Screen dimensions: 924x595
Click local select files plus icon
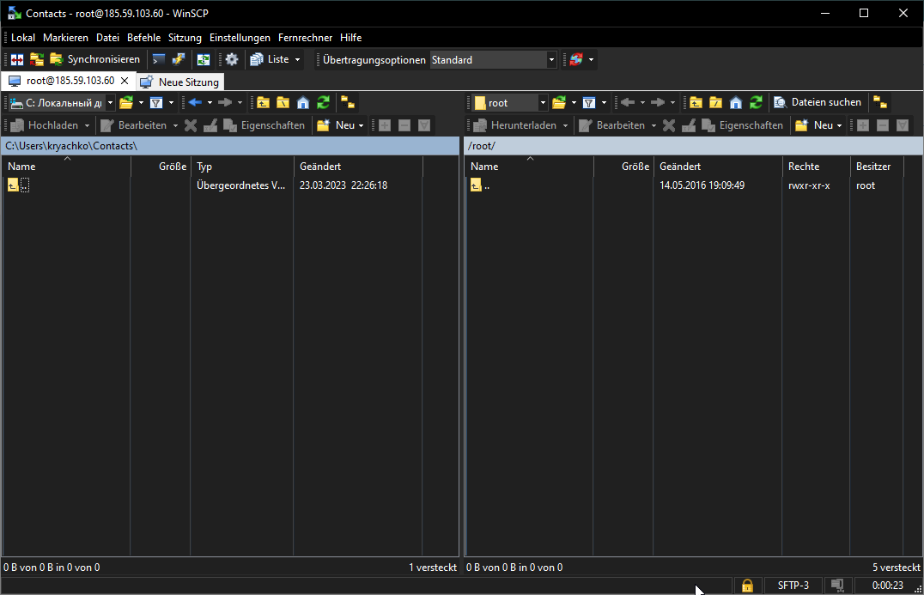pyautogui.click(x=384, y=125)
